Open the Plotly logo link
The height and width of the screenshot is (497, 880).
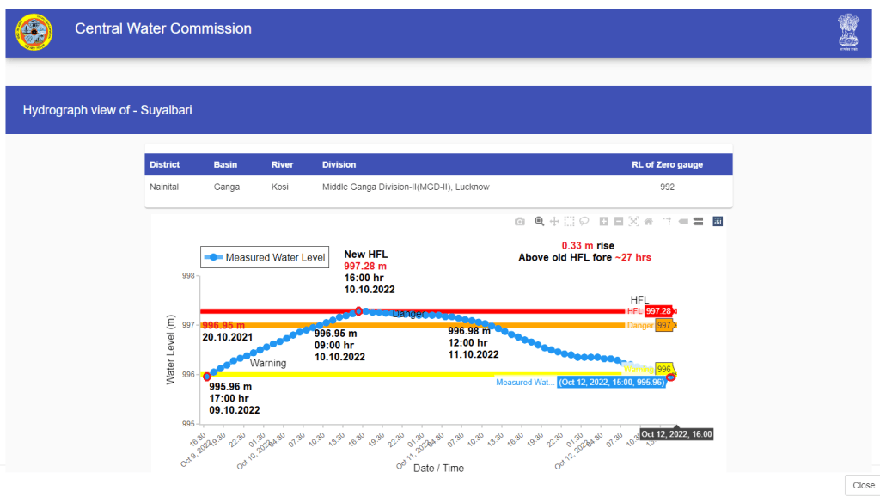718,222
